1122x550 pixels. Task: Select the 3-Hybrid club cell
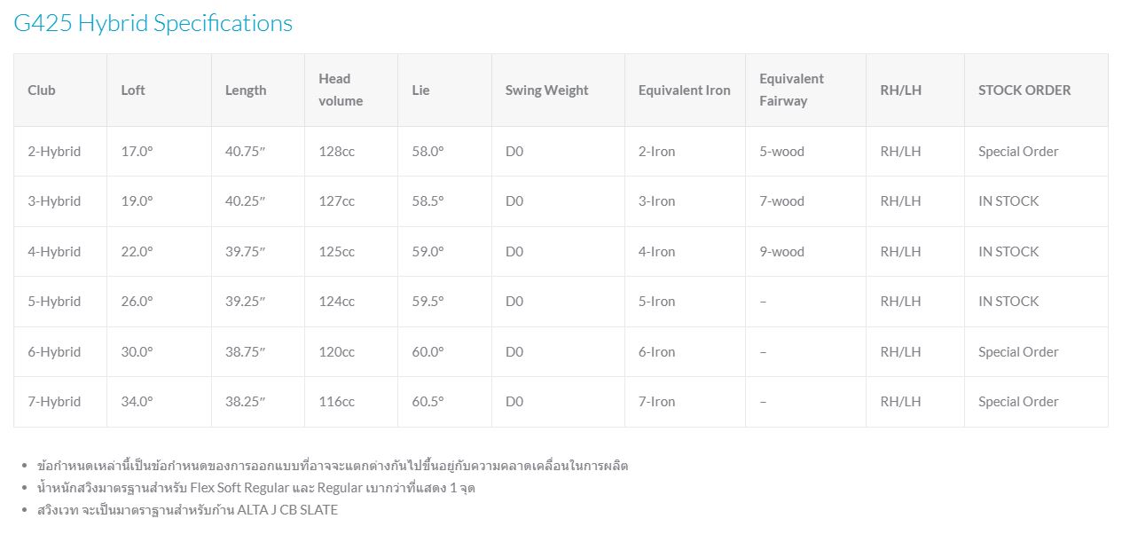pos(54,201)
